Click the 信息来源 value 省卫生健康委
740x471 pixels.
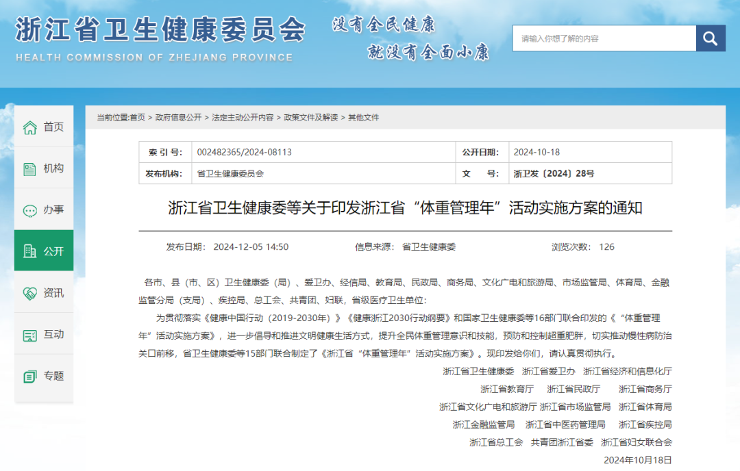pos(428,247)
